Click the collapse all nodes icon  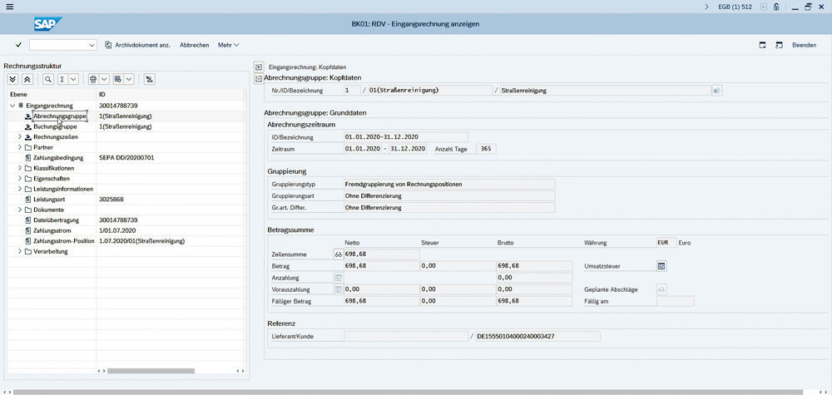27,79
